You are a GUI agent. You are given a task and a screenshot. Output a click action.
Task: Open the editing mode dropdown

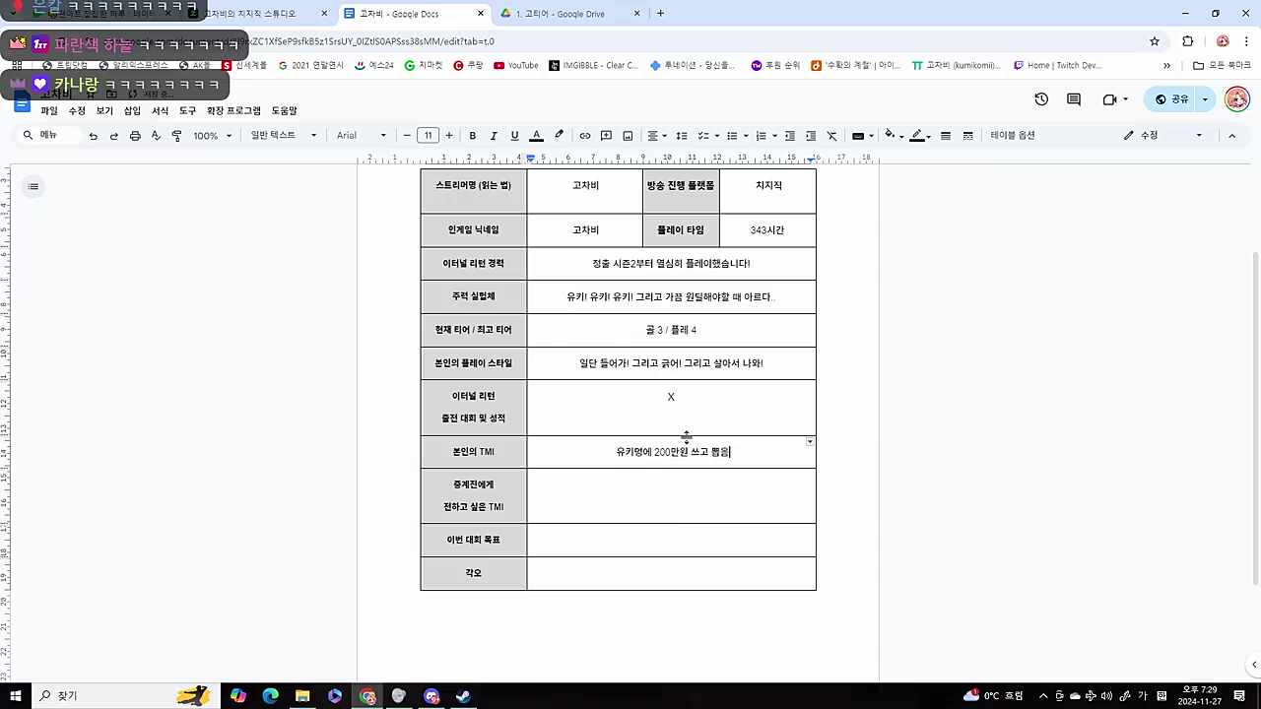tap(1163, 136)
